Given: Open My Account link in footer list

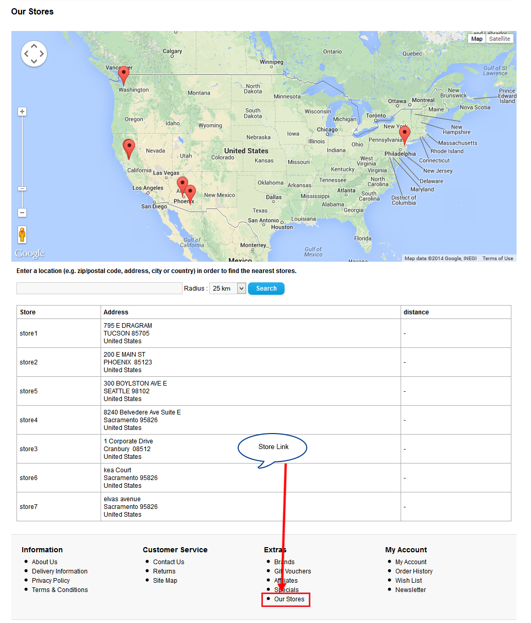Looking at the screenshot, I should 411,562.
